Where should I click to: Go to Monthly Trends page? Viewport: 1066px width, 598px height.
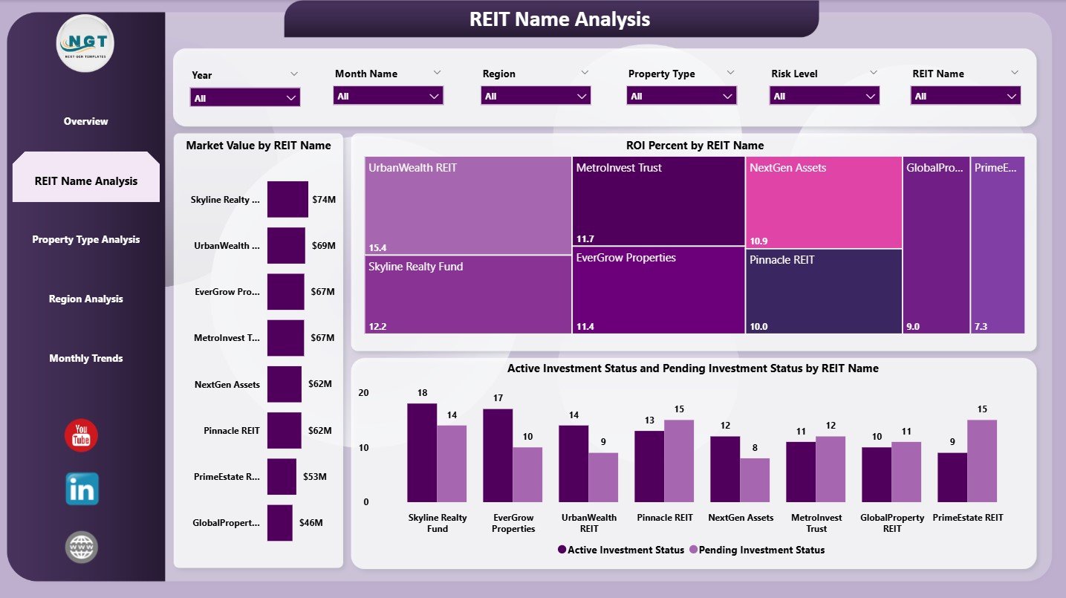[85, 358]
